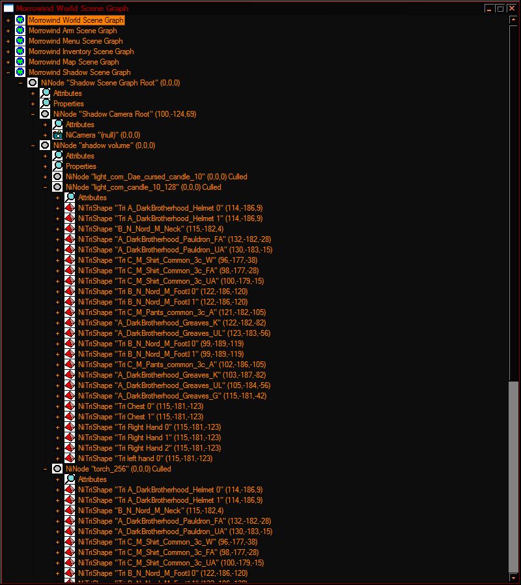The image size is (521, 585).
Task: Select the "Morrowind Map Scene Graph" label
Action: [x=74, y=62]
